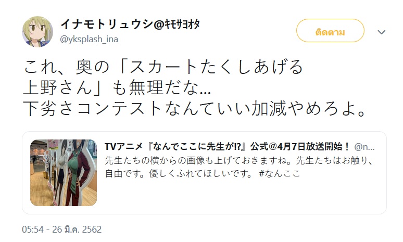Click the tweet line 上野さん」も無理だな…
The width and height of the screenshot is (403, 242).
[x=117, y=89]
